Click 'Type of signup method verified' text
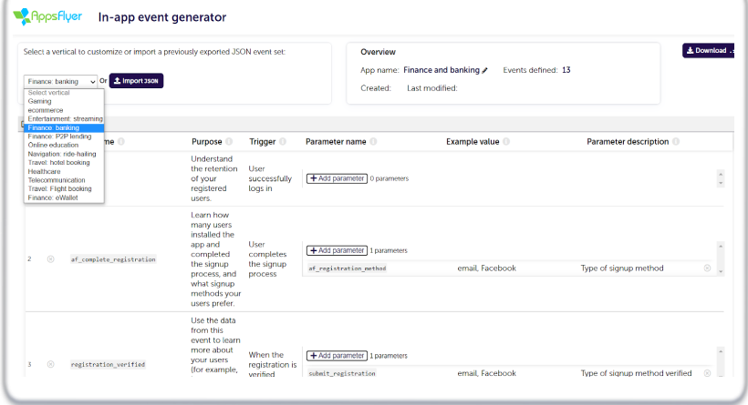This screenshot has height=405, width=748. (x=636, y=373)
